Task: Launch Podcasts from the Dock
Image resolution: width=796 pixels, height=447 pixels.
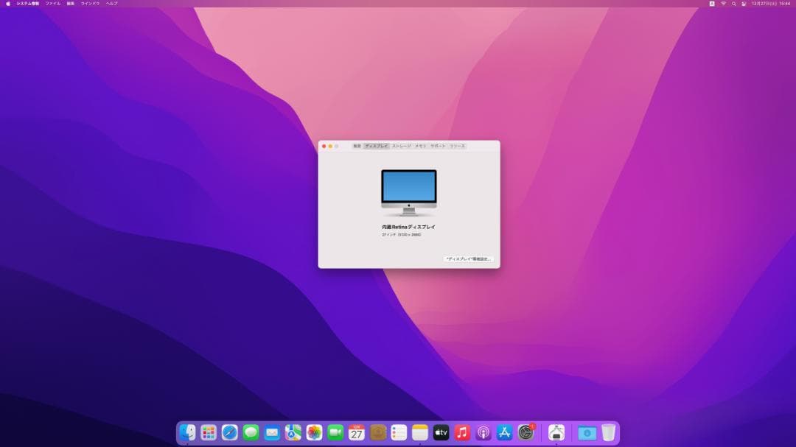Action: [483, 433]
